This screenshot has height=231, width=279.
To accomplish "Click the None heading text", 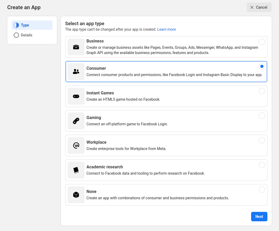I will coord(91,191).
